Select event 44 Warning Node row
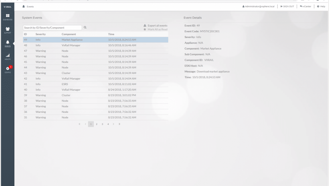329x186 pixels. pos(96,67)
